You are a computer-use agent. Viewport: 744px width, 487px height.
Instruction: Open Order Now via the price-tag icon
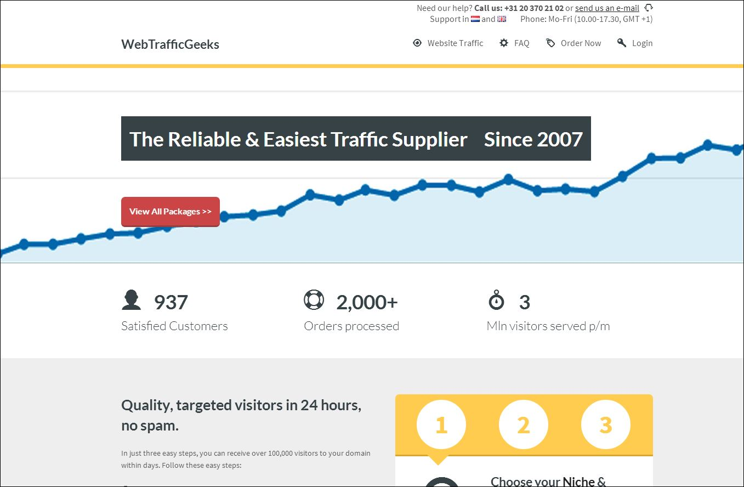(x=550, y=43)
